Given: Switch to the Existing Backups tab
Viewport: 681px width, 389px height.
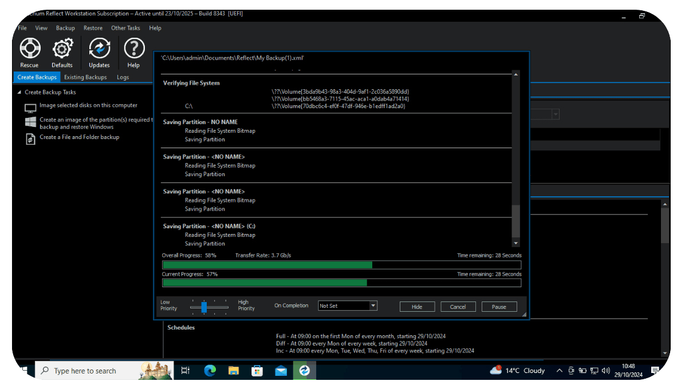Looking at the screenshot, I should (x=85, y=77).
